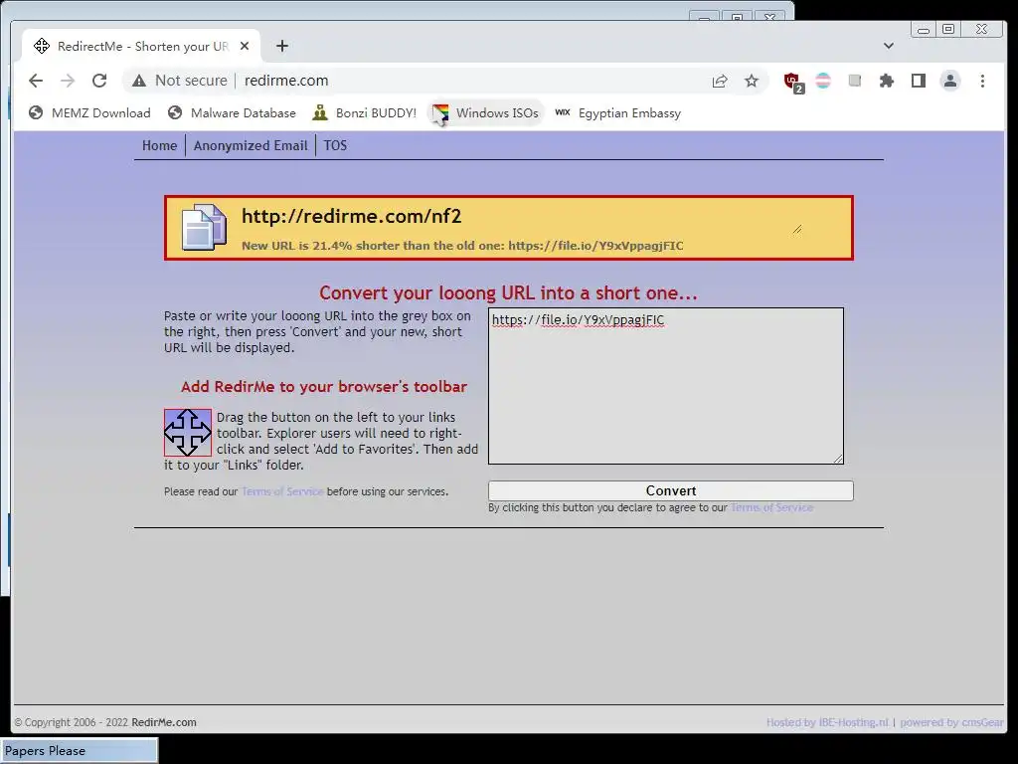Open the Windows ISOs bookmark
The width and height of the screenshot is (1018, 764).
(x=485, y=113)
